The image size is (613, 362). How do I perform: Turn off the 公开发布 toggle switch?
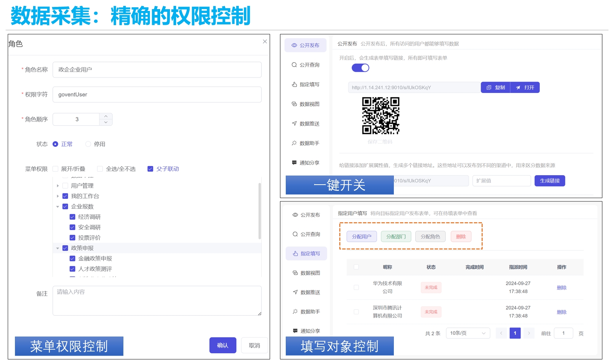pos(360,68)
